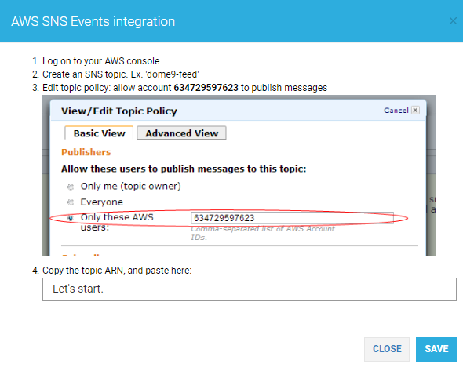Viewport: 463px width, 367px height.
Task: Click the CLOSE button
Action: 387,349
